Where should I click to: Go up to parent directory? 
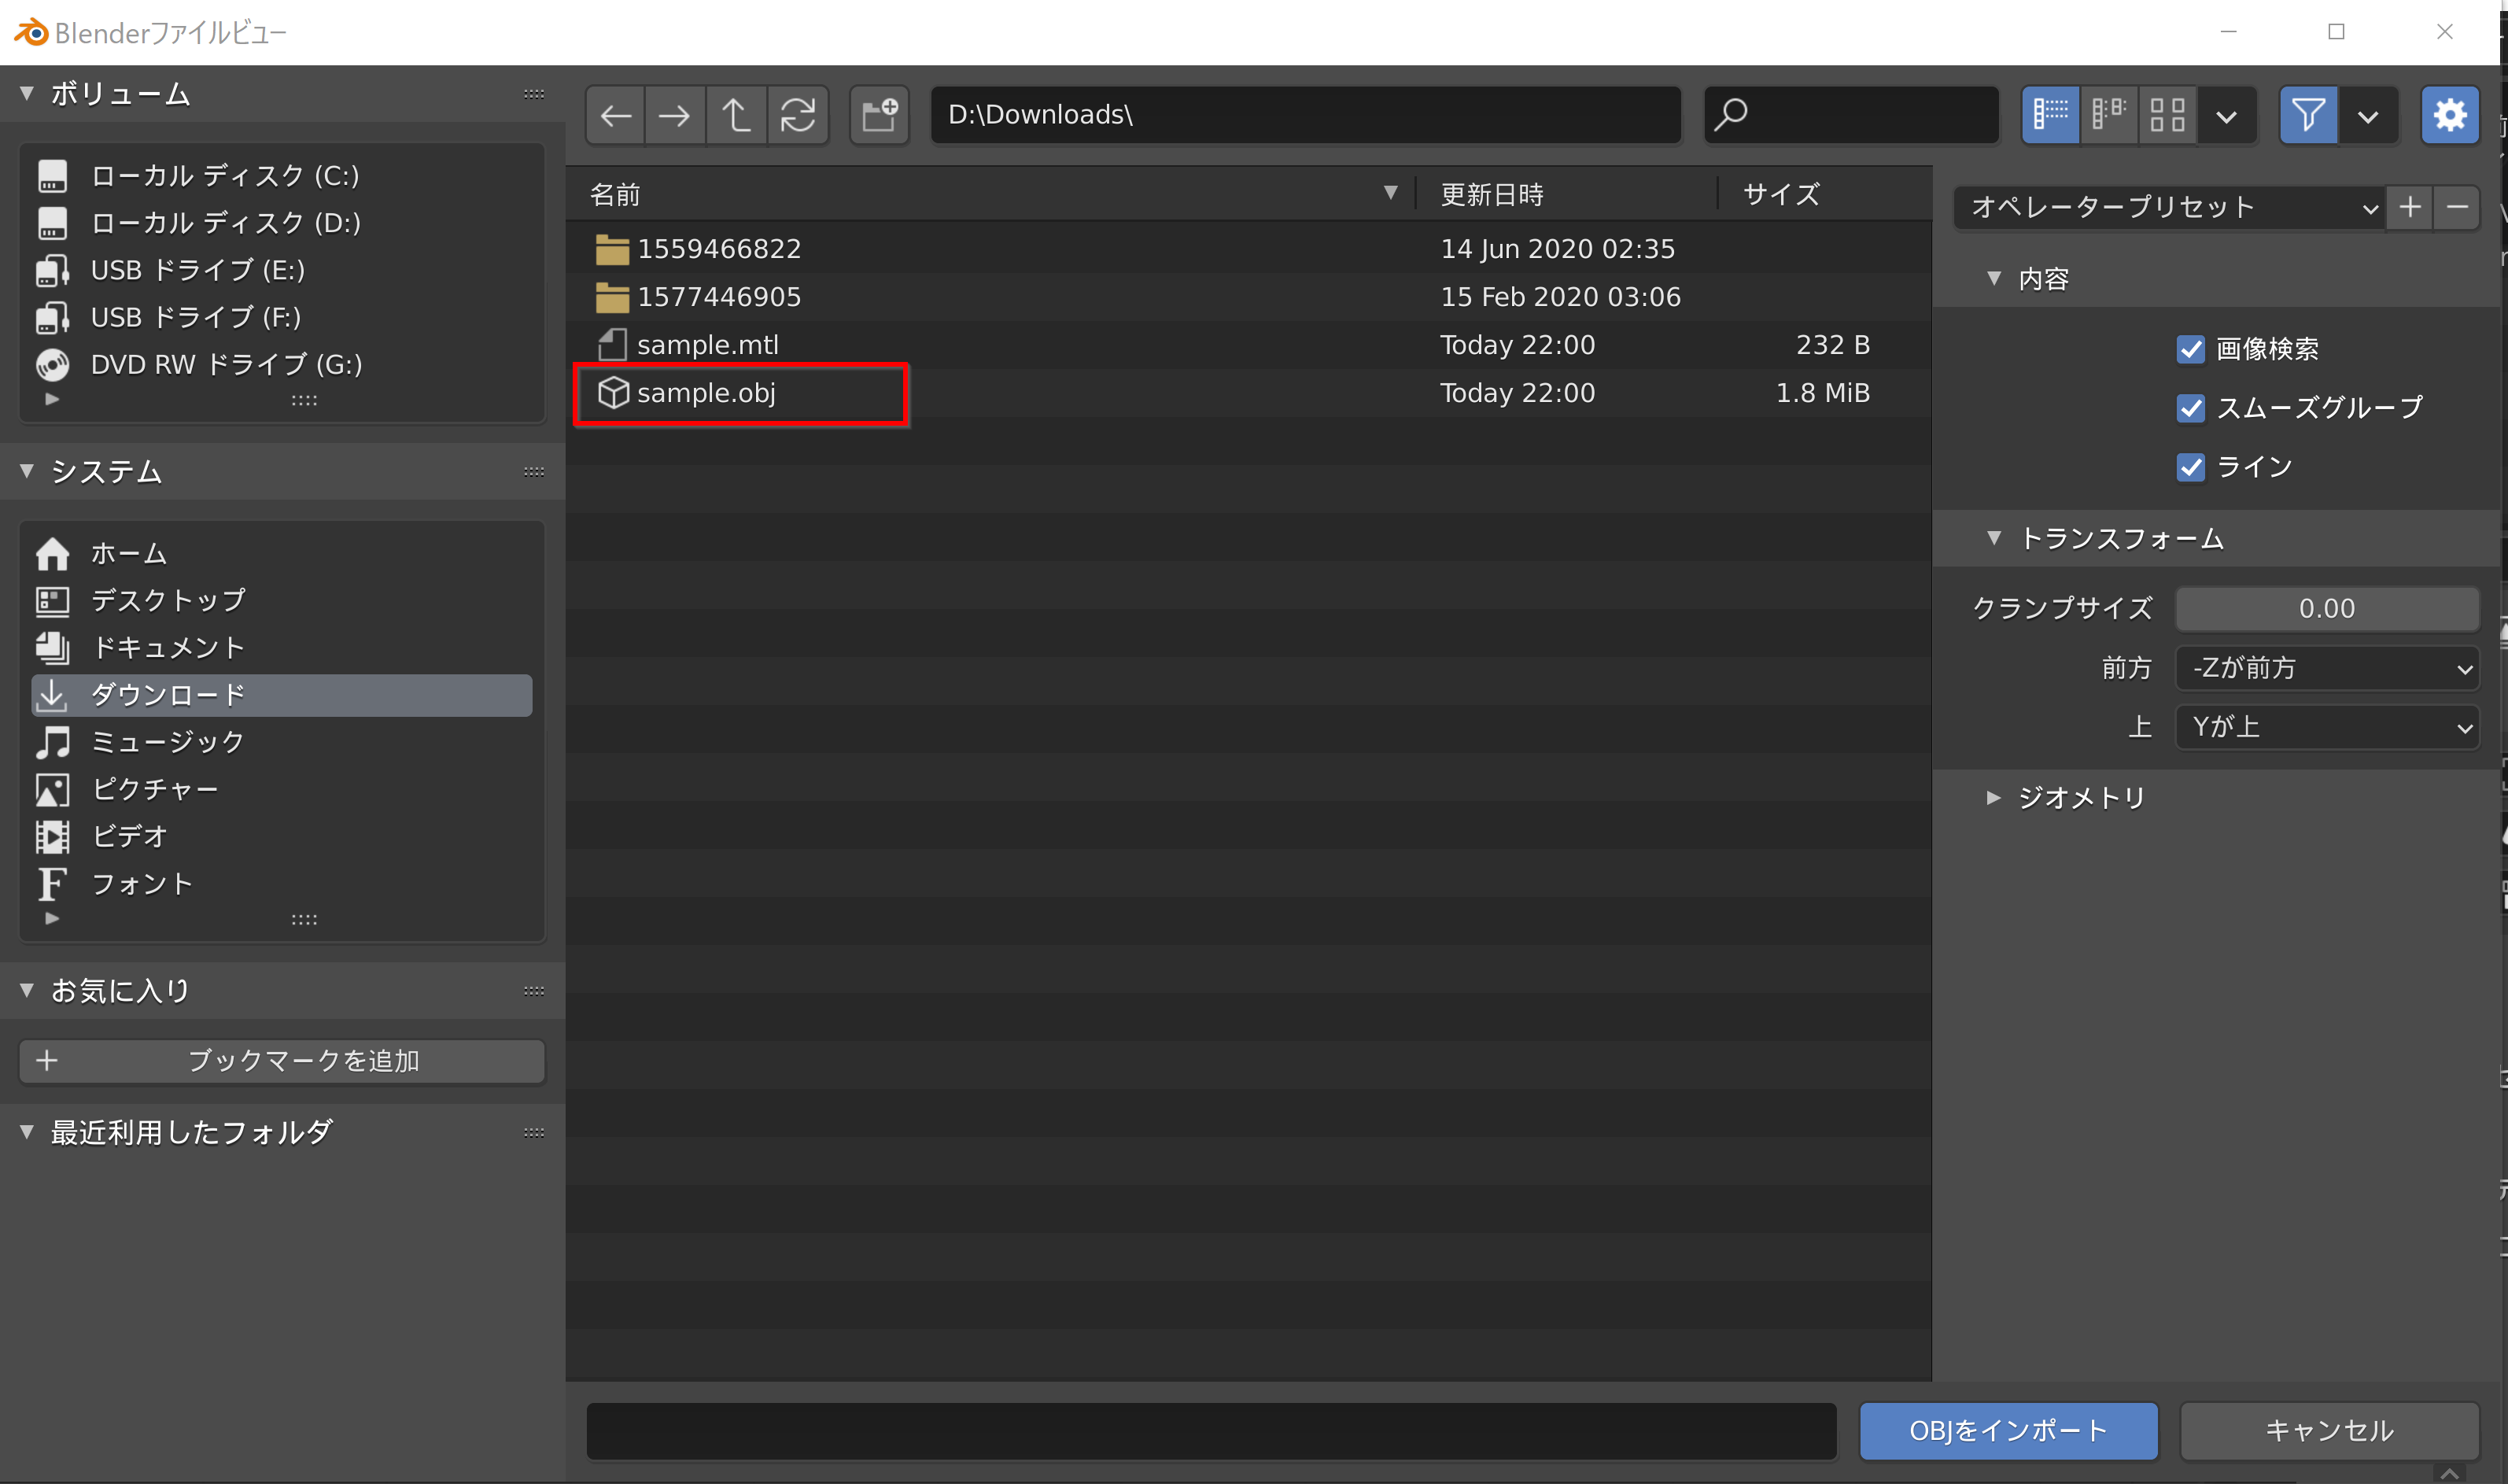coord(736,115)
